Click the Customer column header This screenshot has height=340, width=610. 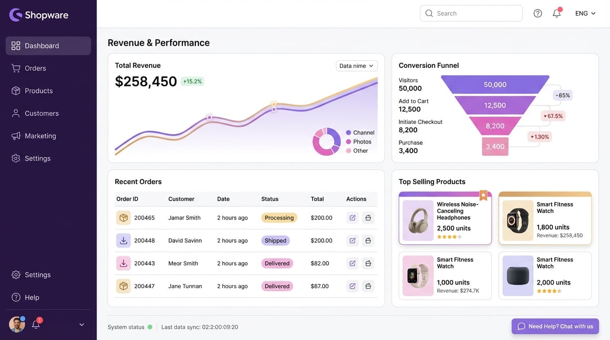point(181,199)
